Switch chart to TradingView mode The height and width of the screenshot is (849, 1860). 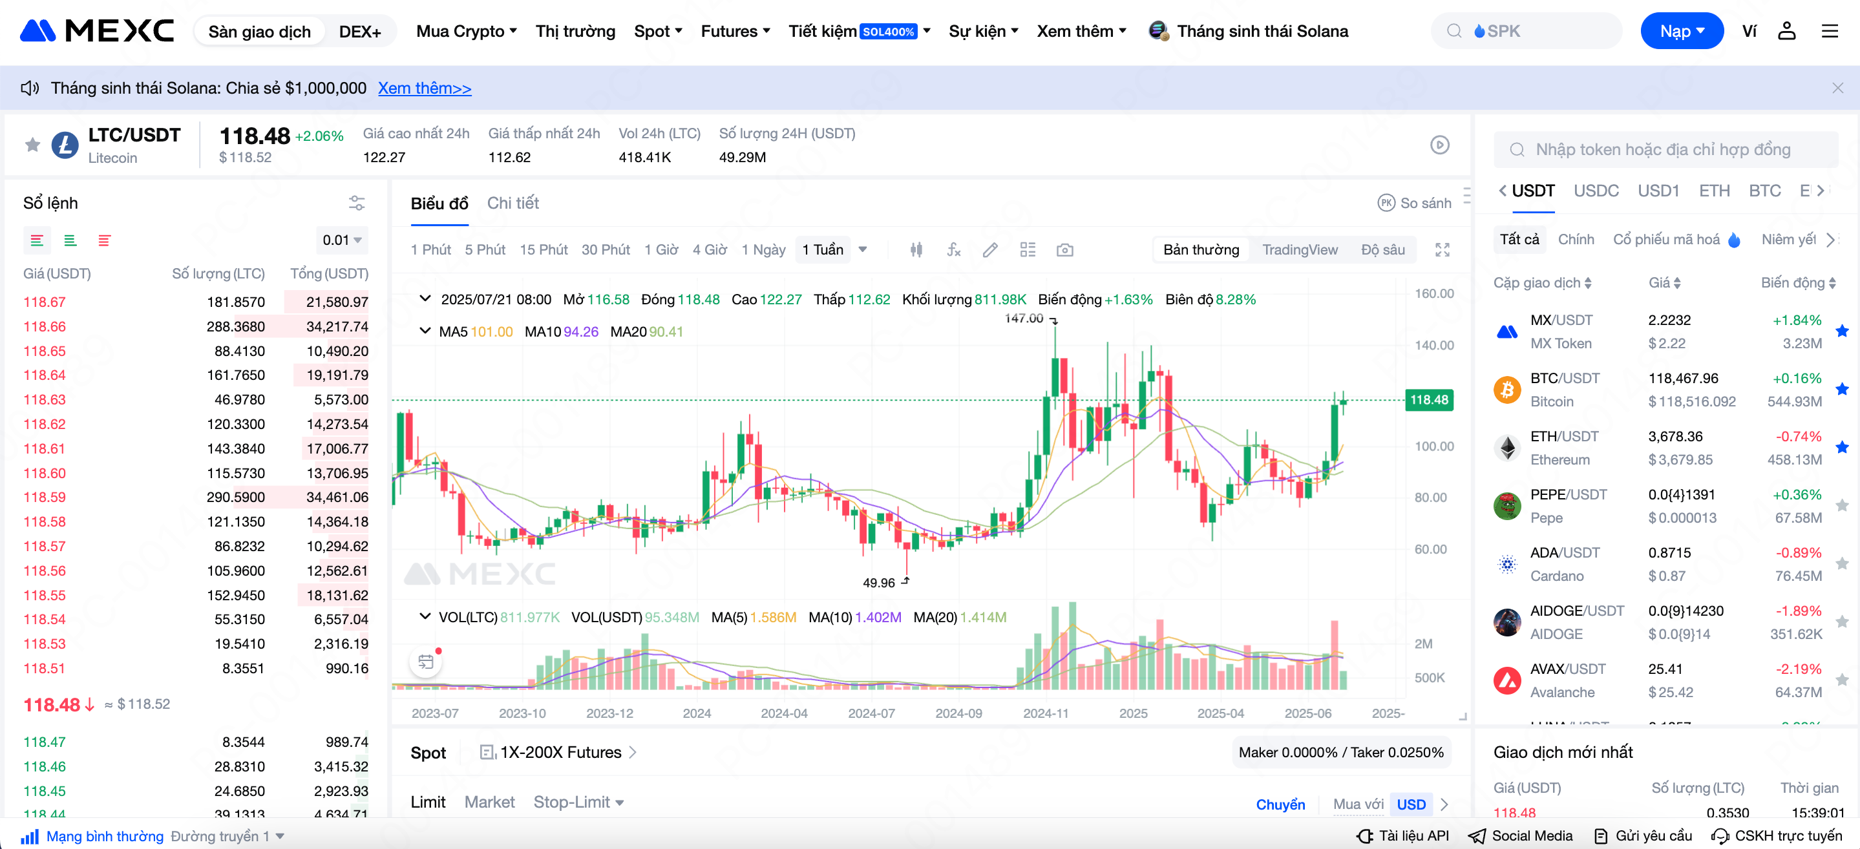[1300, 250]
